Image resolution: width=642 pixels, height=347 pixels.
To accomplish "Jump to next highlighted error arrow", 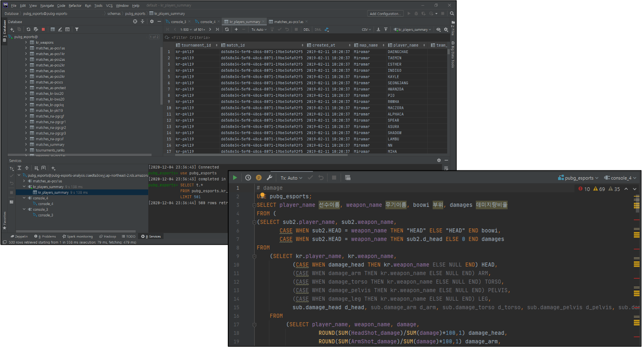I will [635, 189].
